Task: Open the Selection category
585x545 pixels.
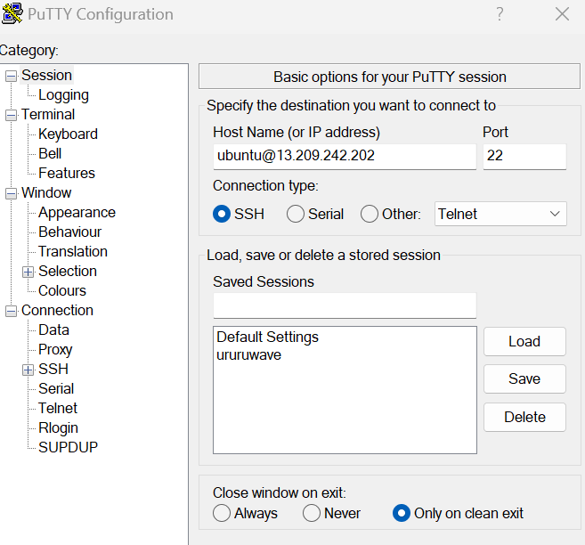Action: 68,272
